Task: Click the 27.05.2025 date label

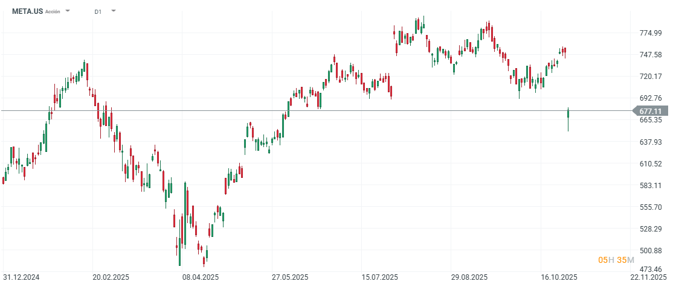Action: (x=290, y=277)
